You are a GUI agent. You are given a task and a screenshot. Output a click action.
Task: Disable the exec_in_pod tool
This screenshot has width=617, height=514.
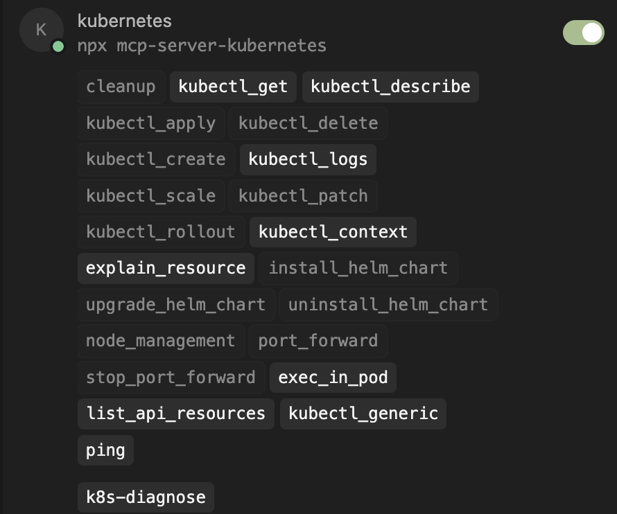click(333, 378)
